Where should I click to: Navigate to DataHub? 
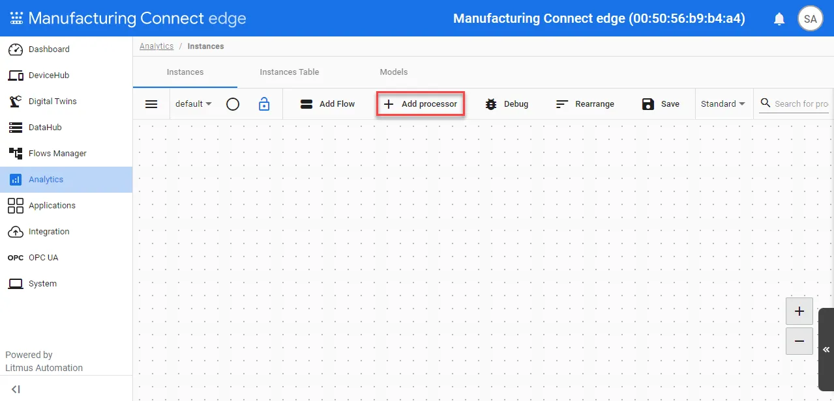[66, 128]
